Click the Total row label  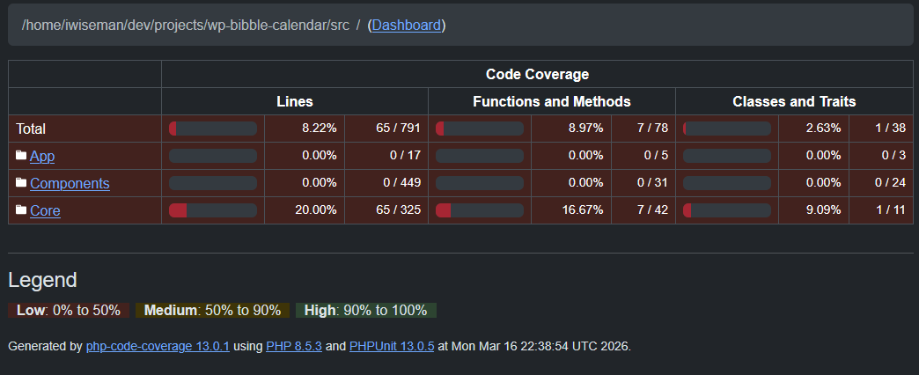coord(31,129)
